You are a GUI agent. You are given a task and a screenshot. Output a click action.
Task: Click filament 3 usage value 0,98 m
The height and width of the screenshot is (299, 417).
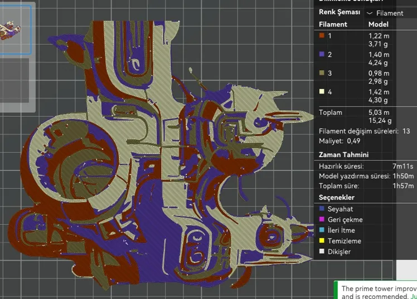379,73
